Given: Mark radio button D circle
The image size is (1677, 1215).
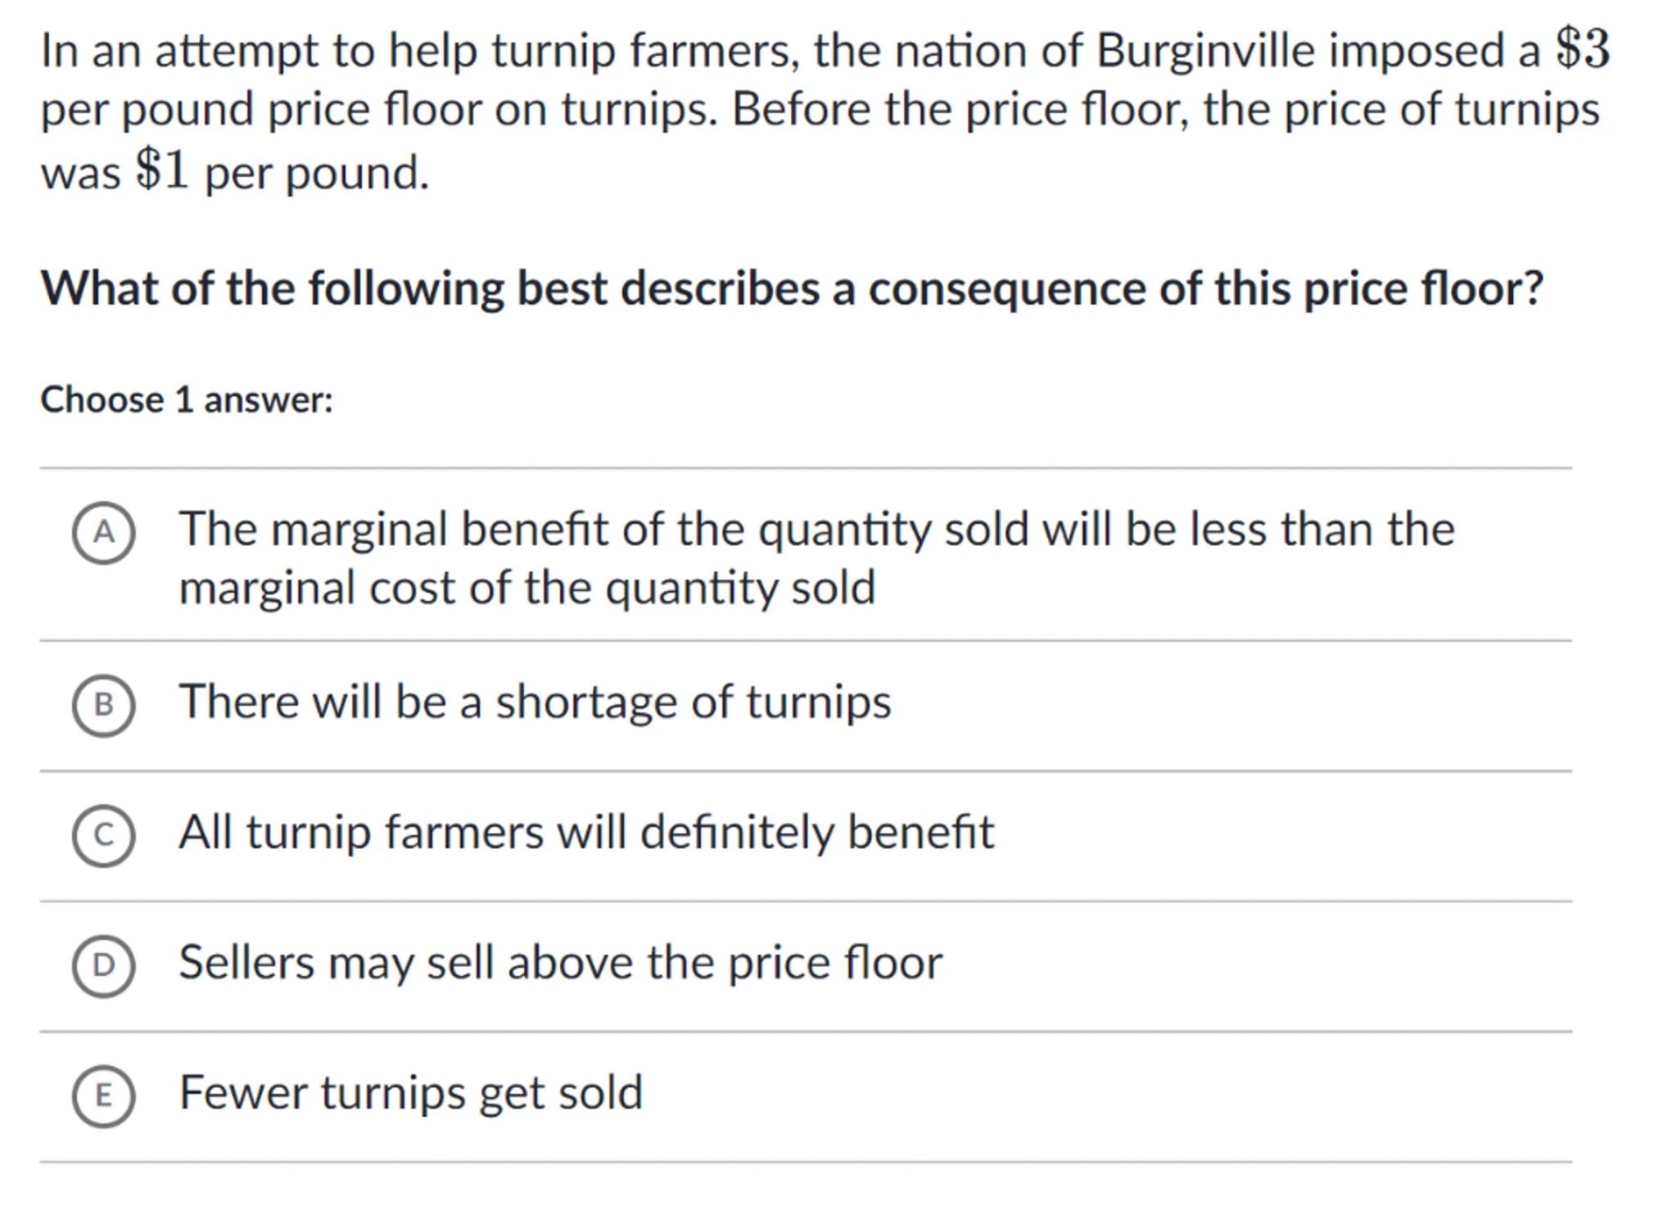Looking at the screenshot, I should [103, 965].
